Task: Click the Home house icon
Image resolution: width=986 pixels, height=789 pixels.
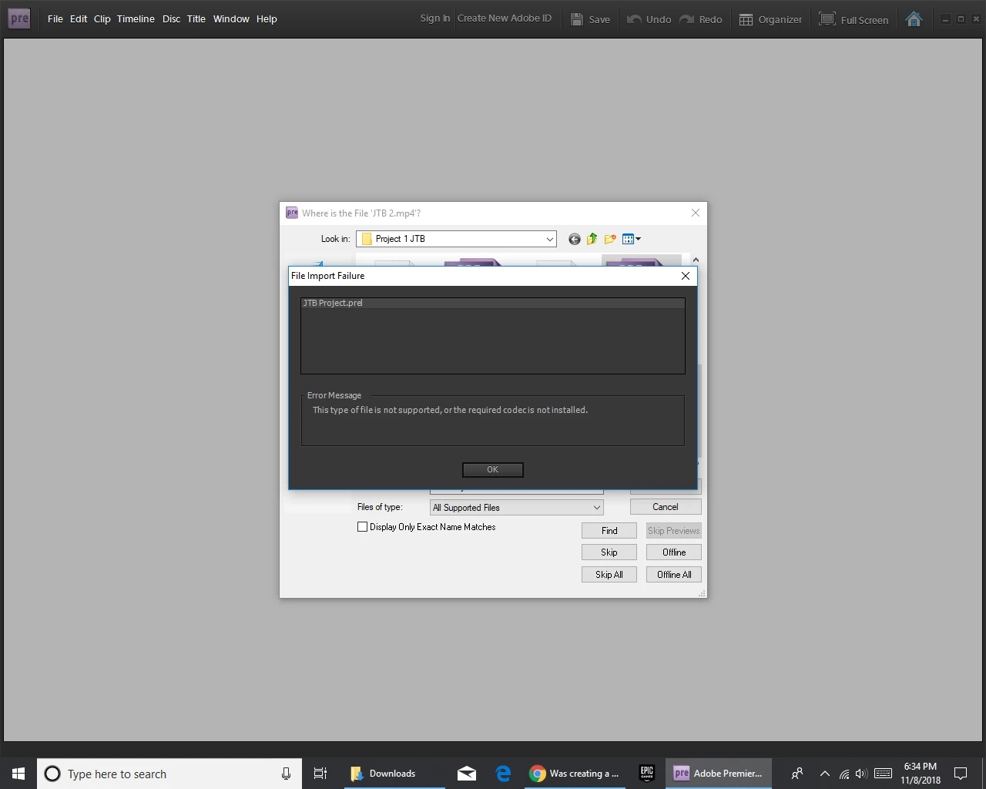Action: pos(914,19)
